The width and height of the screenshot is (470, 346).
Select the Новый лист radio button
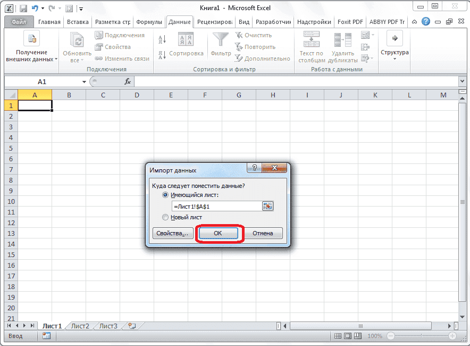coord(165,217)
